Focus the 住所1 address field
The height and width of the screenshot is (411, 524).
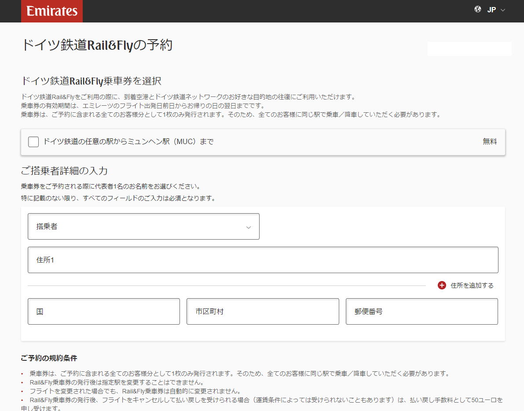263,260
